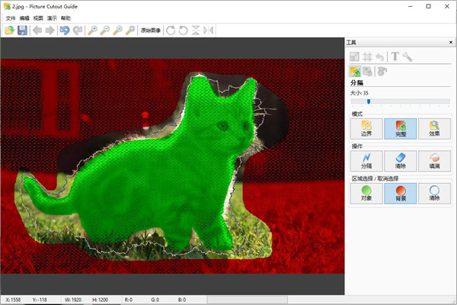Select the text tool in Tools panel
The height and width of the screenshot is (305, 457).
coord(395,56)
